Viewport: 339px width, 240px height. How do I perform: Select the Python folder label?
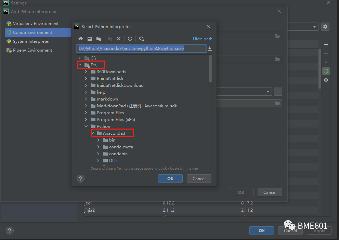point(103,126)
